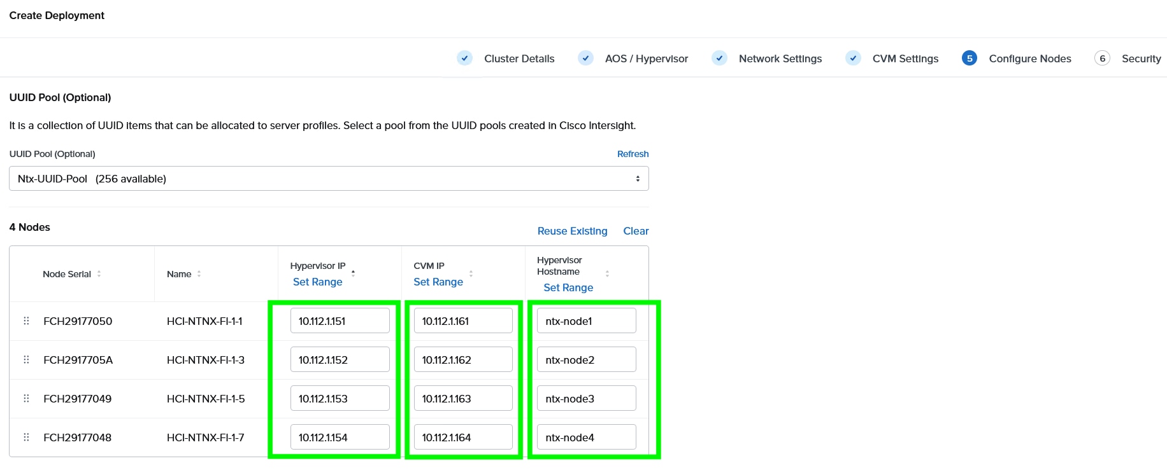This screenshot has width=1167, height=475.
Task: Click the UUID Pool (Optional) section heading
Action: [60, 97]
